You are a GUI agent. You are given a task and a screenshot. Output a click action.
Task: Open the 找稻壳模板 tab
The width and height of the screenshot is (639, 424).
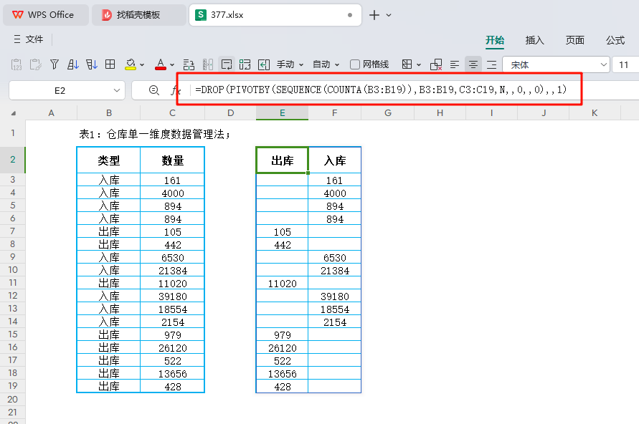[138, 15]
